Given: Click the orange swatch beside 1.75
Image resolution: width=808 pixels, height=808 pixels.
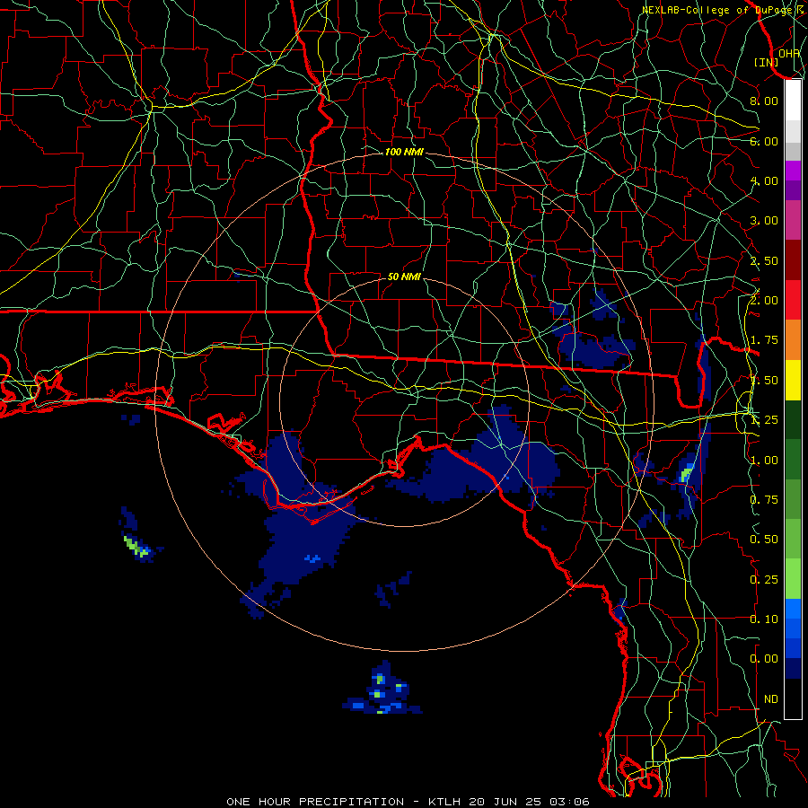Looking at the screenshot, I should click(793, 339).
